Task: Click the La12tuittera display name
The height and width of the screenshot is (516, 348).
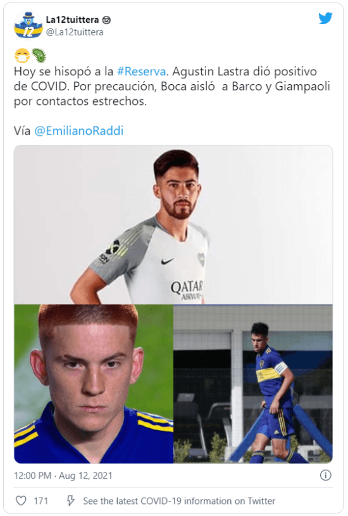Action: (x=72, y=20)
